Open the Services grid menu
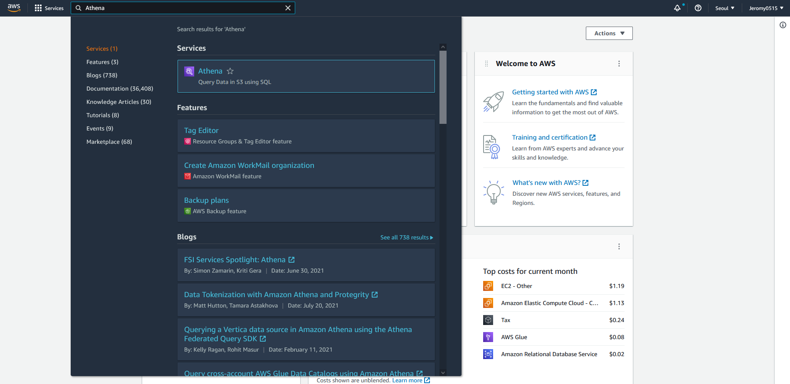Image resolution: width=790 pixels, height=384 pixels. (49, 8)
